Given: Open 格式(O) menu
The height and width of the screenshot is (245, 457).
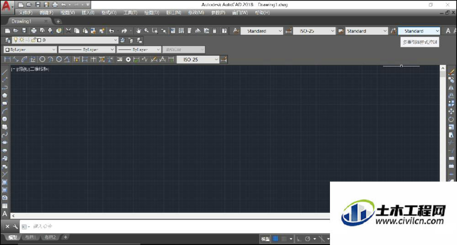Looking at the screenshot, I should [109, 12].
